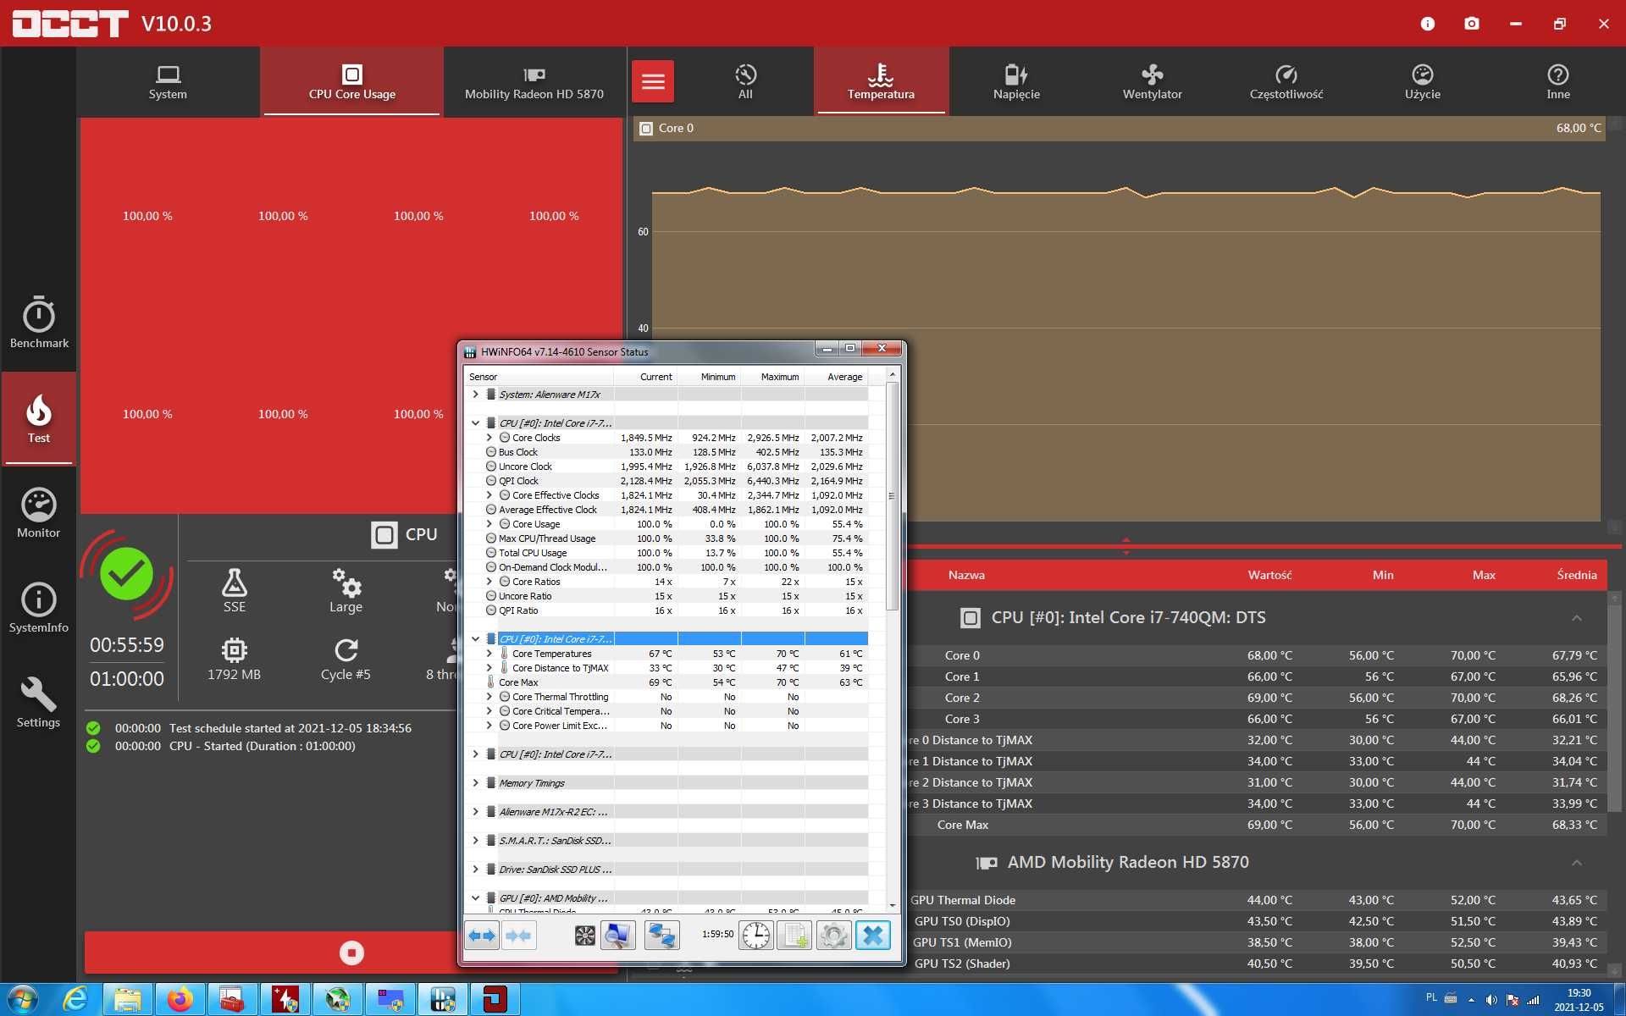Viewport: 1626px width, 1016px height.
Task: Expand Memory Timings node in HWiNFO
Action: (x=475, y=783)
